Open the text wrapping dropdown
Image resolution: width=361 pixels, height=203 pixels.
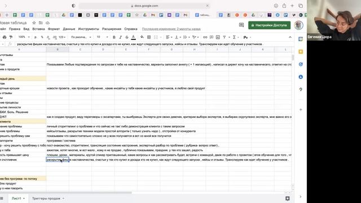point(186,37)
